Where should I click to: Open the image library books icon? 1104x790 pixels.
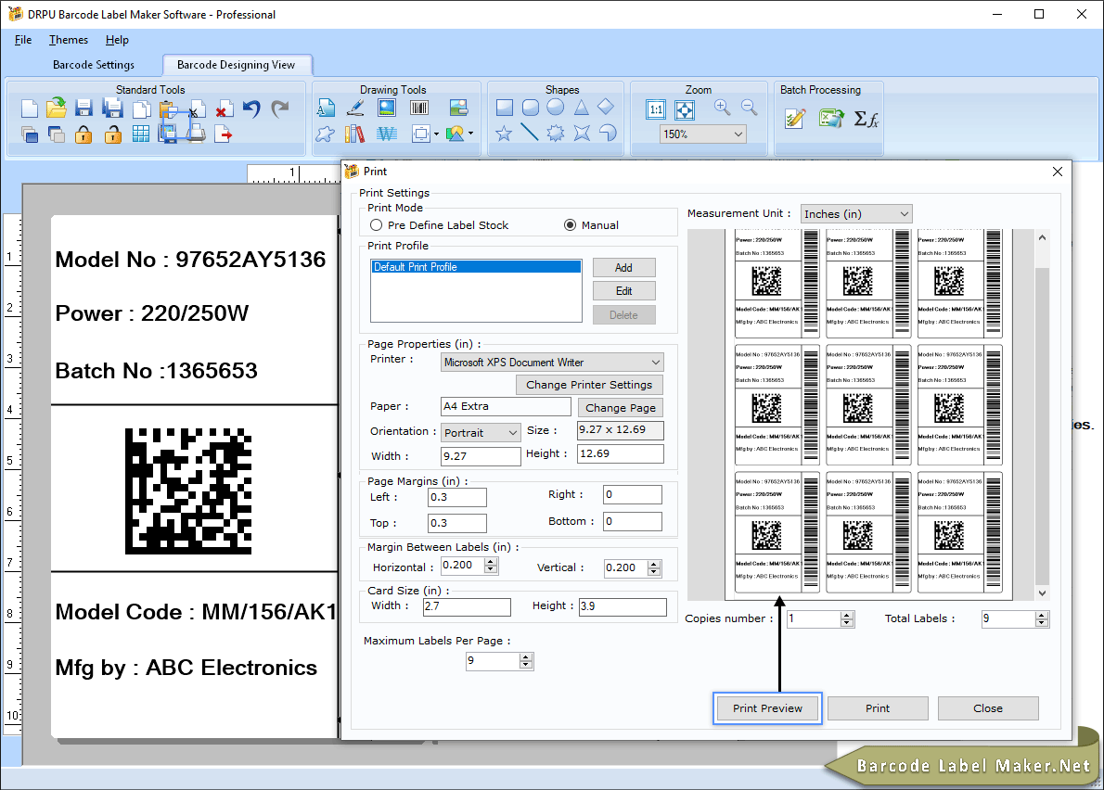(x=354, y=134)
